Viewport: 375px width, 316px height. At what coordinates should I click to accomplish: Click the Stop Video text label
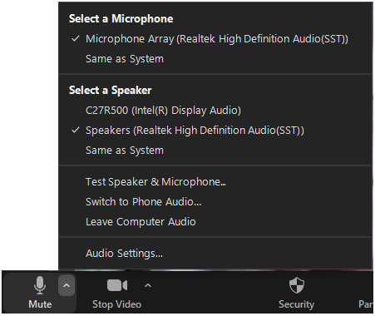point(116,304)
